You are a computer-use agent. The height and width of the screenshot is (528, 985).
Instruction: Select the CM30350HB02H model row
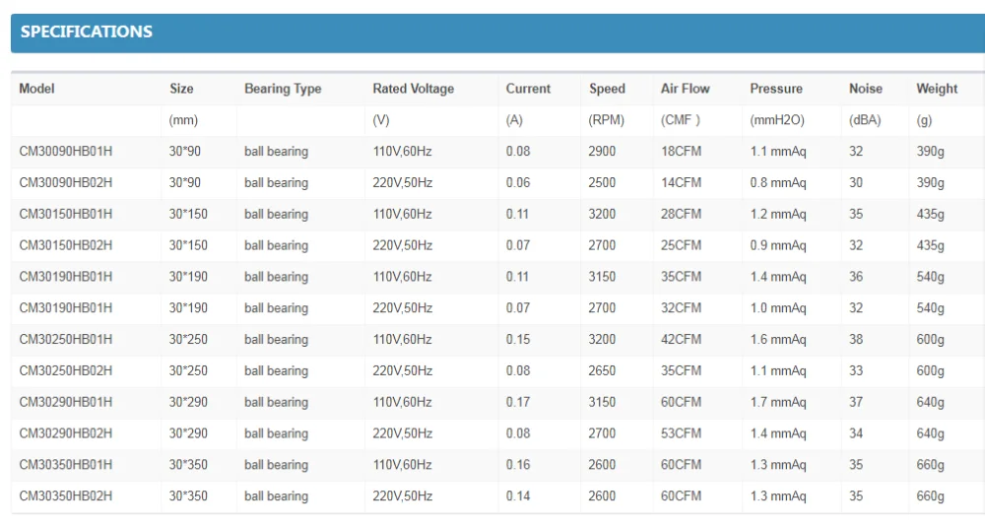[x=66, y=495]
